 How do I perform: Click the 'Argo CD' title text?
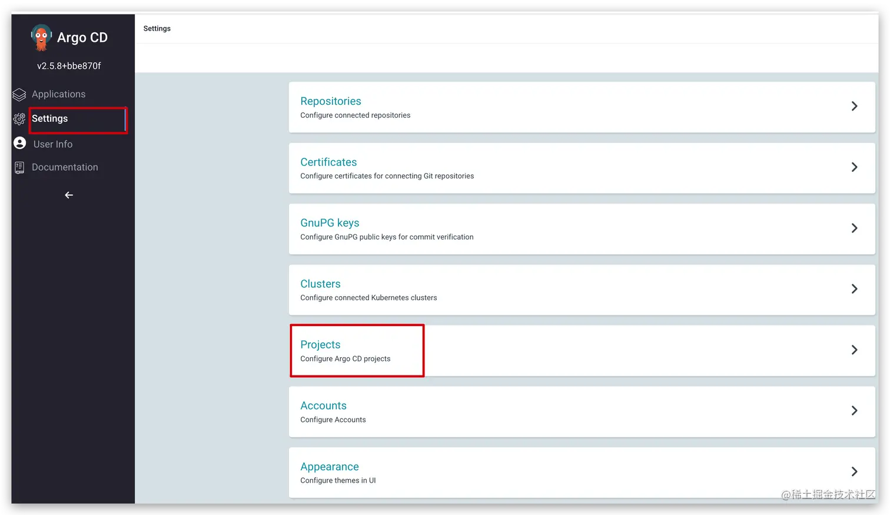pos(82,38)
